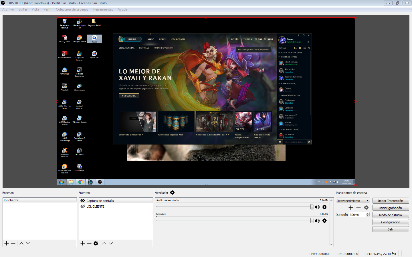Show the LOL CLIENTE source
Screen dimensions: 412x257
[83, 206]
